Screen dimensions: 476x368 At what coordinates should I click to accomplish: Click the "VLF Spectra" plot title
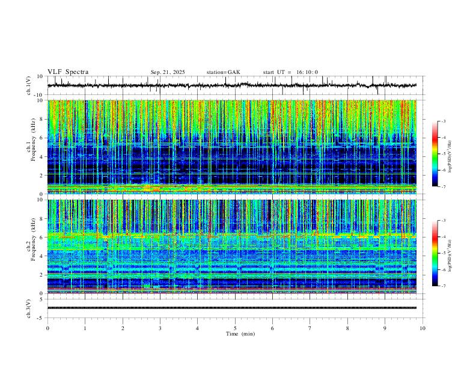68,72
